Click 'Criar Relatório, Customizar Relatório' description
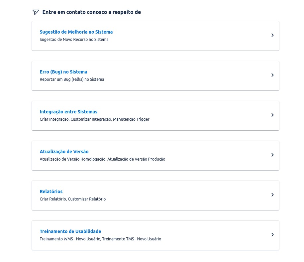Viewport: 304px width, 262px height. pyautogui.click(x=73, y=199)
